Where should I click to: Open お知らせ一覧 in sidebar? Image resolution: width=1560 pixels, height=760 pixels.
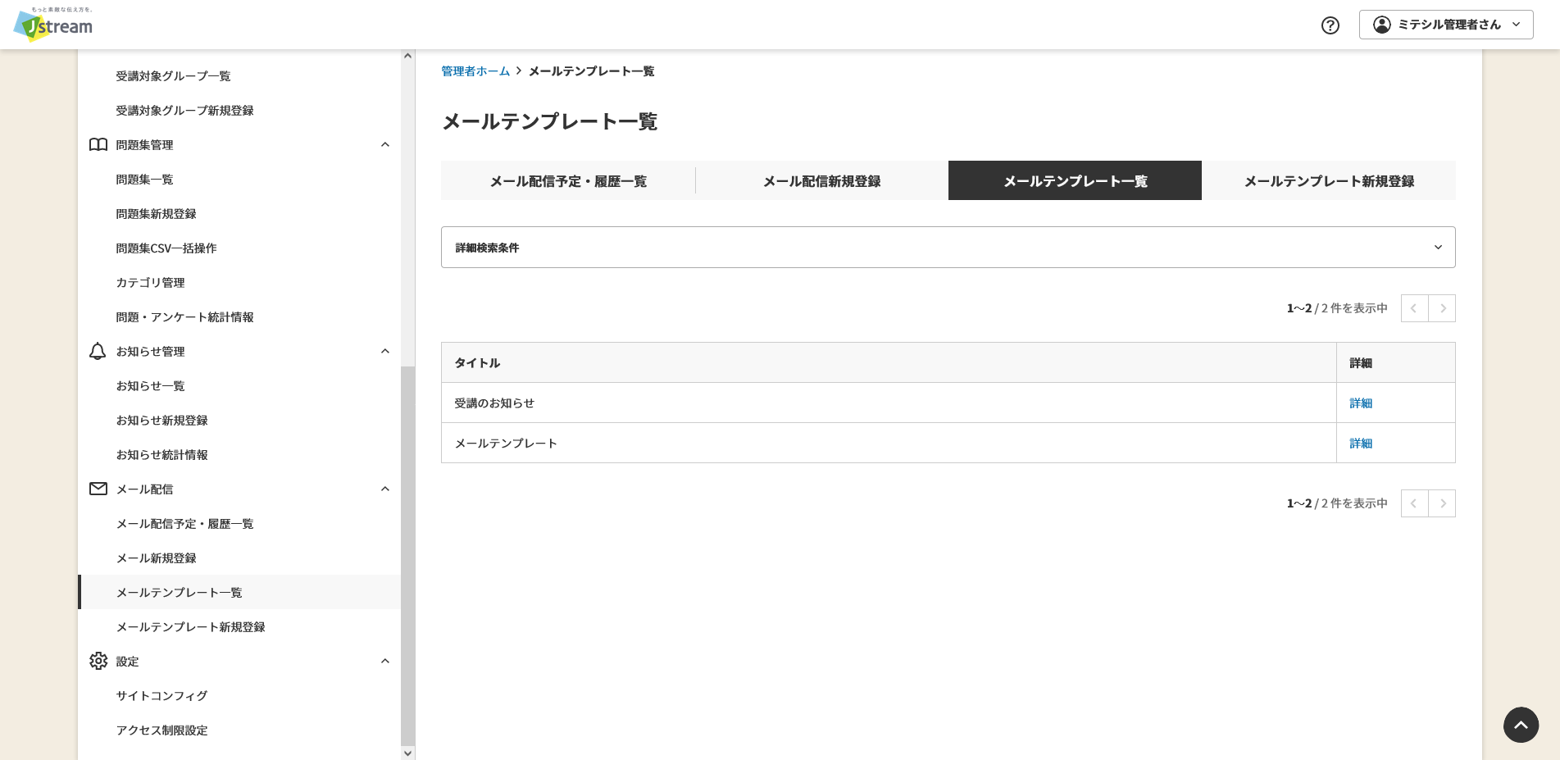[150, 386]
